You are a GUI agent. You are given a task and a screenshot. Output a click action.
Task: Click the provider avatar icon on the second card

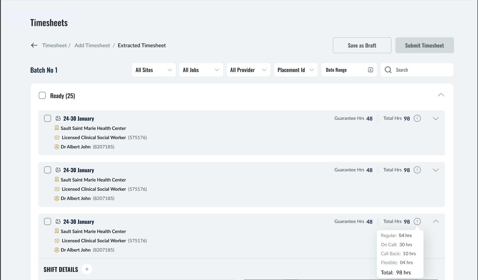57,198
